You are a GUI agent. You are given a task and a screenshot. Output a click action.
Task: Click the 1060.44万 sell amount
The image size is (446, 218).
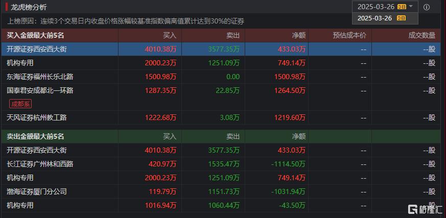(x=224, y=205)
